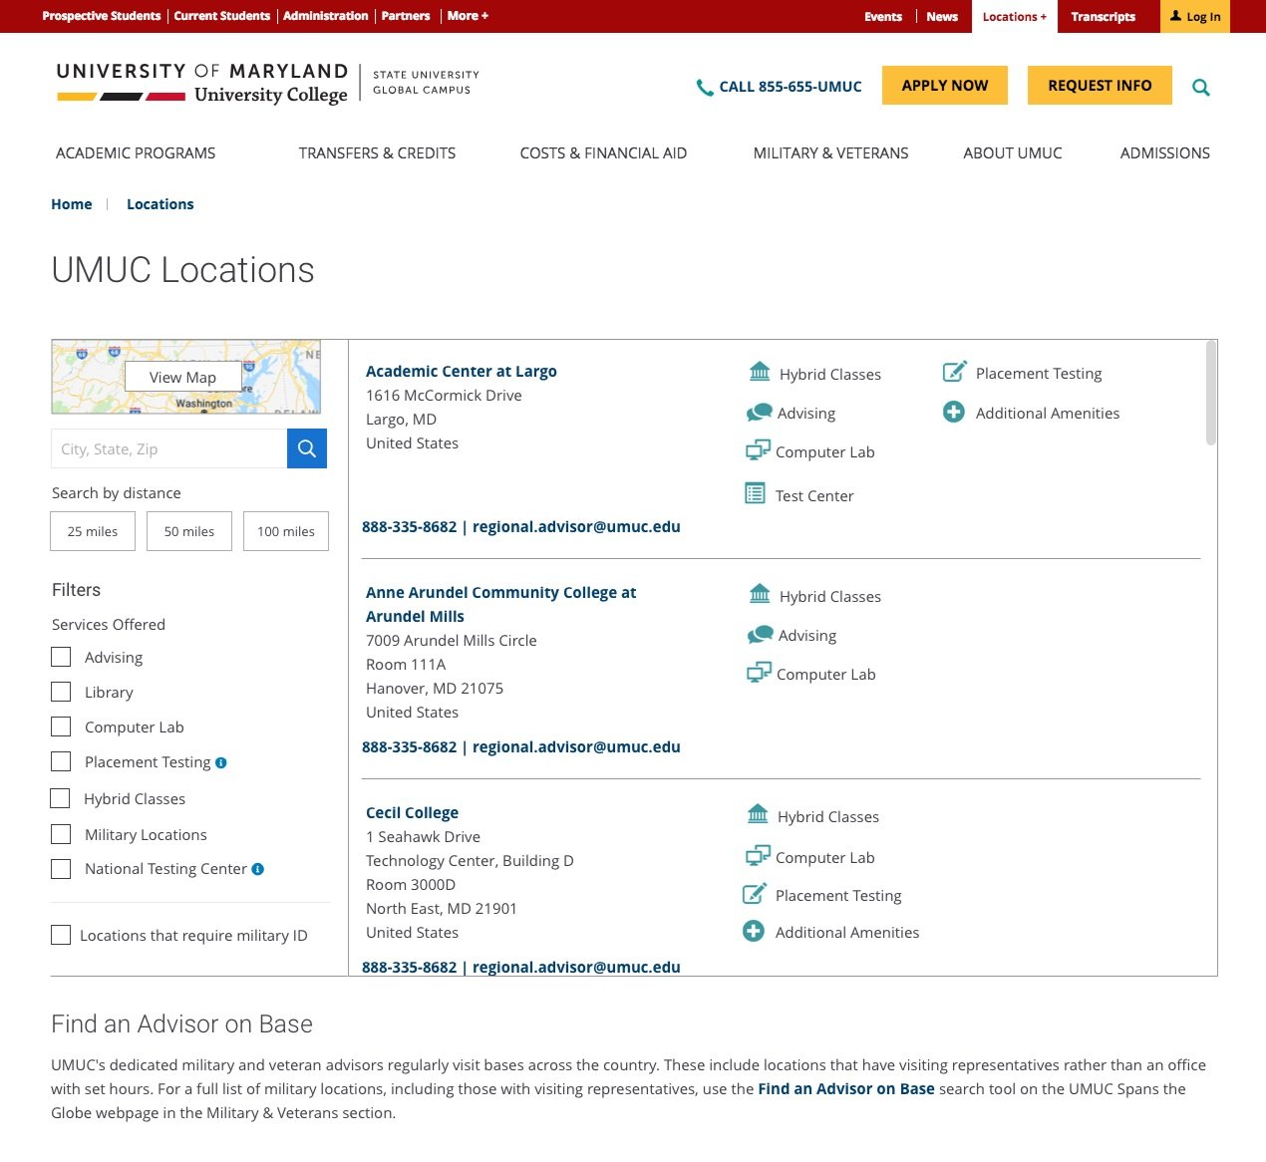Check the Advising filter checkbox
The width and height of the screenshot is (1266, 1162).
[x=61, y=657]
